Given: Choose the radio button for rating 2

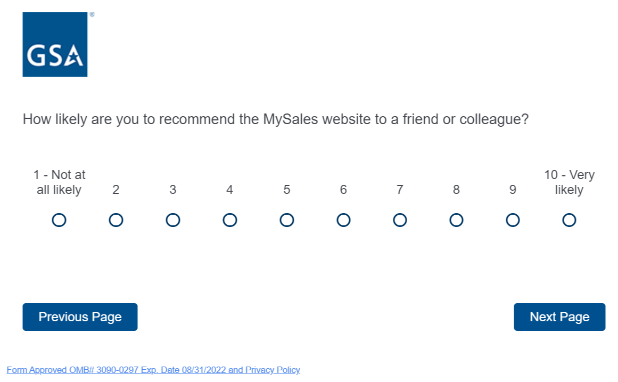Looking at the screenshot, I should (x=116, y=220).
